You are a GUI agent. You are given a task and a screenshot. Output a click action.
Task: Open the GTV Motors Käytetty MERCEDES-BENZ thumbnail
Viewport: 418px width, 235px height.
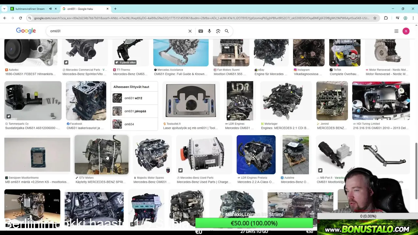tap(102, 155)
